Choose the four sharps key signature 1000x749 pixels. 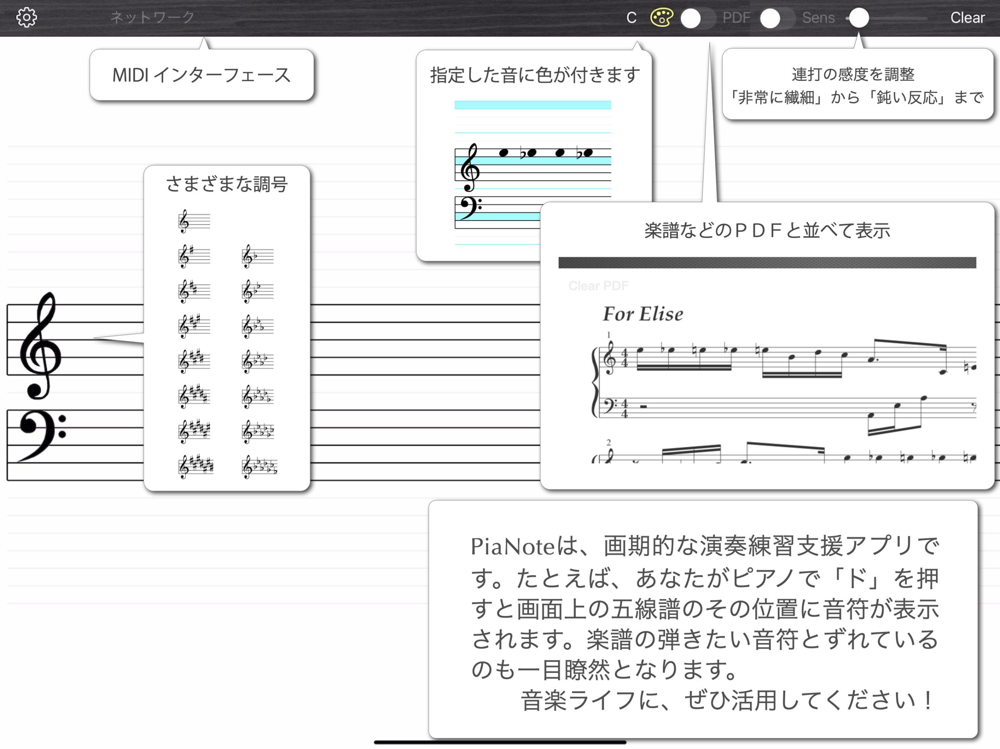194,361
